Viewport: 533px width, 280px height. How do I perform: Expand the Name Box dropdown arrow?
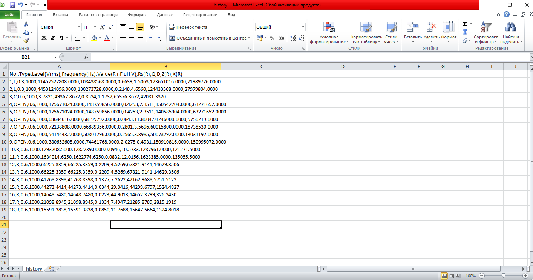(56, 57)
